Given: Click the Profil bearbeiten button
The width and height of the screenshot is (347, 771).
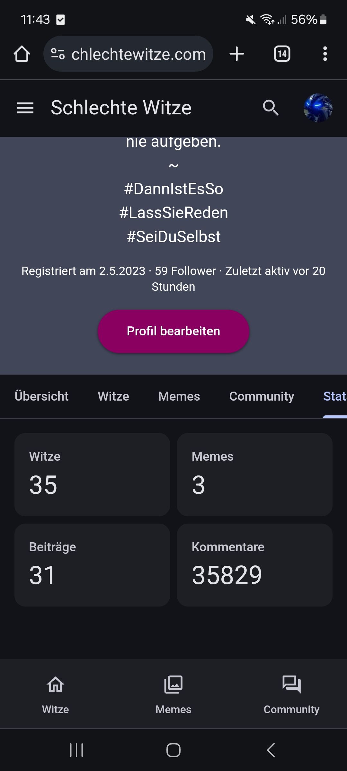Looking at the screenshot, I should pyautogui.click(x=173, y=331).
